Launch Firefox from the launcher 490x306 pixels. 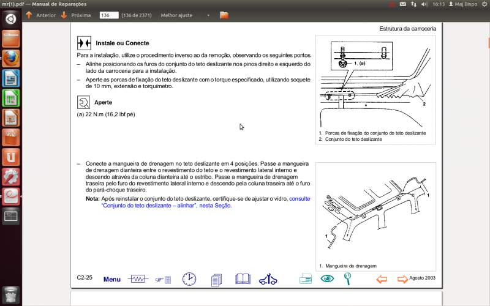pos(11,58)
